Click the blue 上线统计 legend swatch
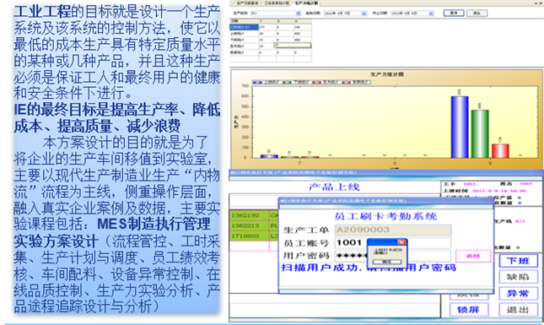This screenshot has width=544, height=325. click(x=257, y=82)
